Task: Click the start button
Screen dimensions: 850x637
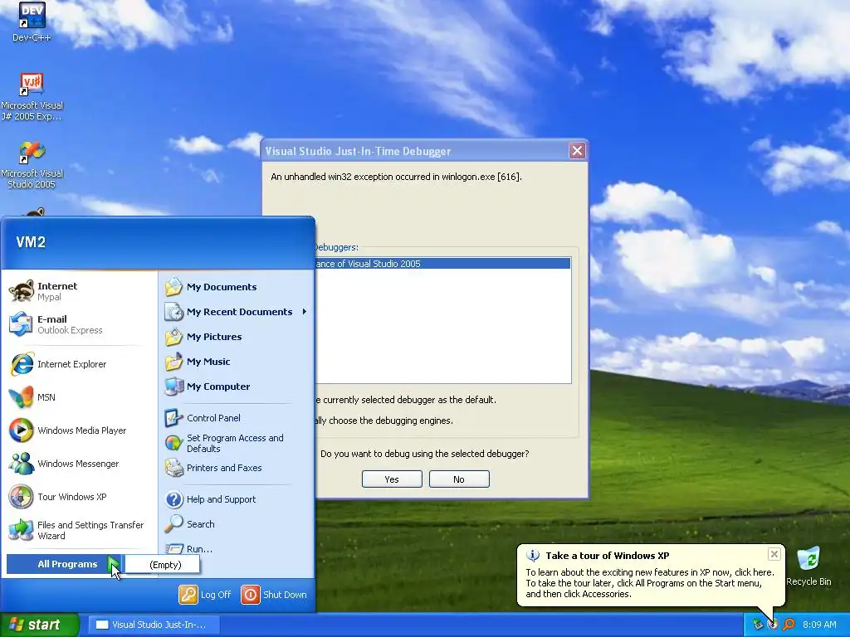Action: 38,625
